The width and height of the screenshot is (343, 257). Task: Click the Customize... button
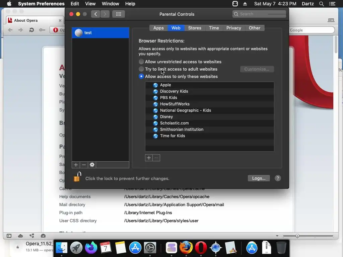tap(257, 69)
